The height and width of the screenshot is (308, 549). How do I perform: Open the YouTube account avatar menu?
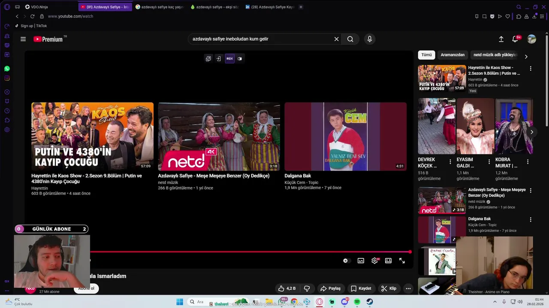click(x=531, y=39)
